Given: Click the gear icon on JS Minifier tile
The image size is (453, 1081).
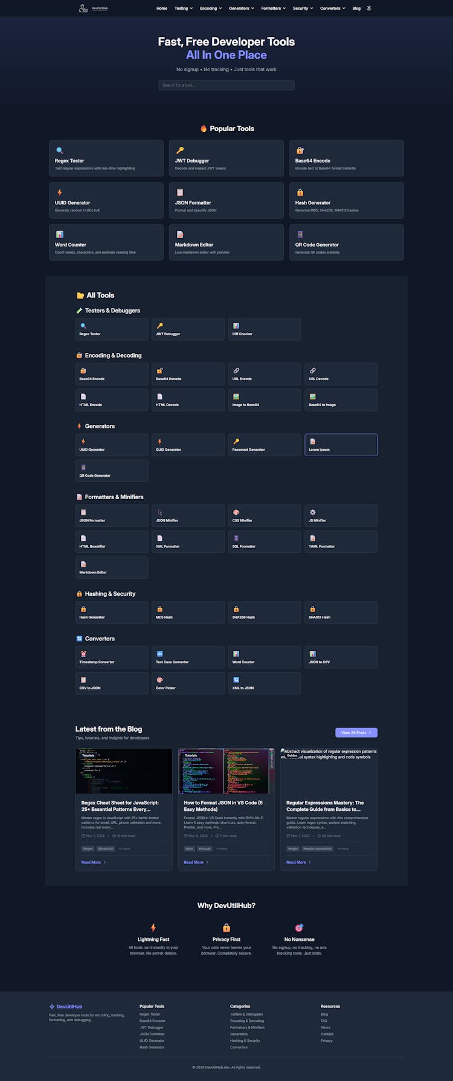Looking at the screenshot, I should 312,512.
